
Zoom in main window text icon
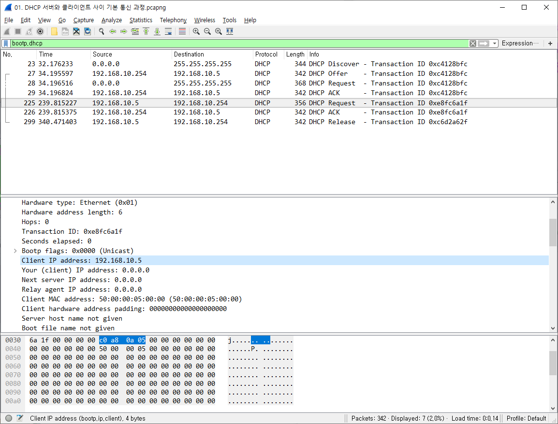196,32
